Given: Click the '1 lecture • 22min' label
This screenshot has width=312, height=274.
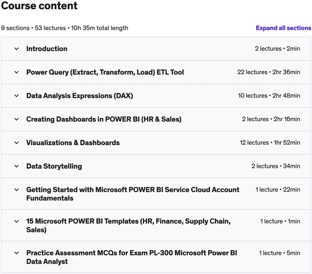Looking at the screenshot, I should click(278, 190).
